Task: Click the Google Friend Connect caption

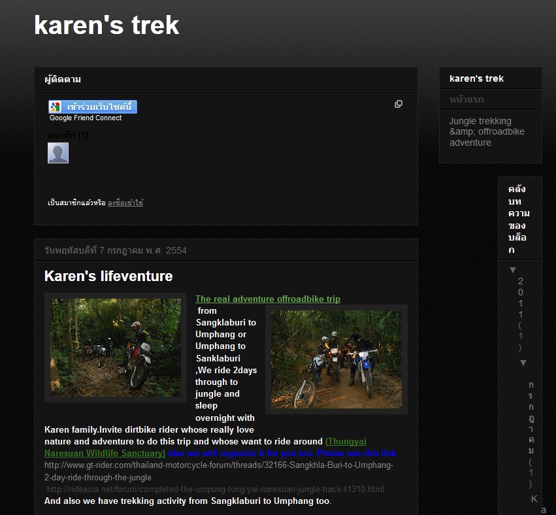Action: coord(86,118)
